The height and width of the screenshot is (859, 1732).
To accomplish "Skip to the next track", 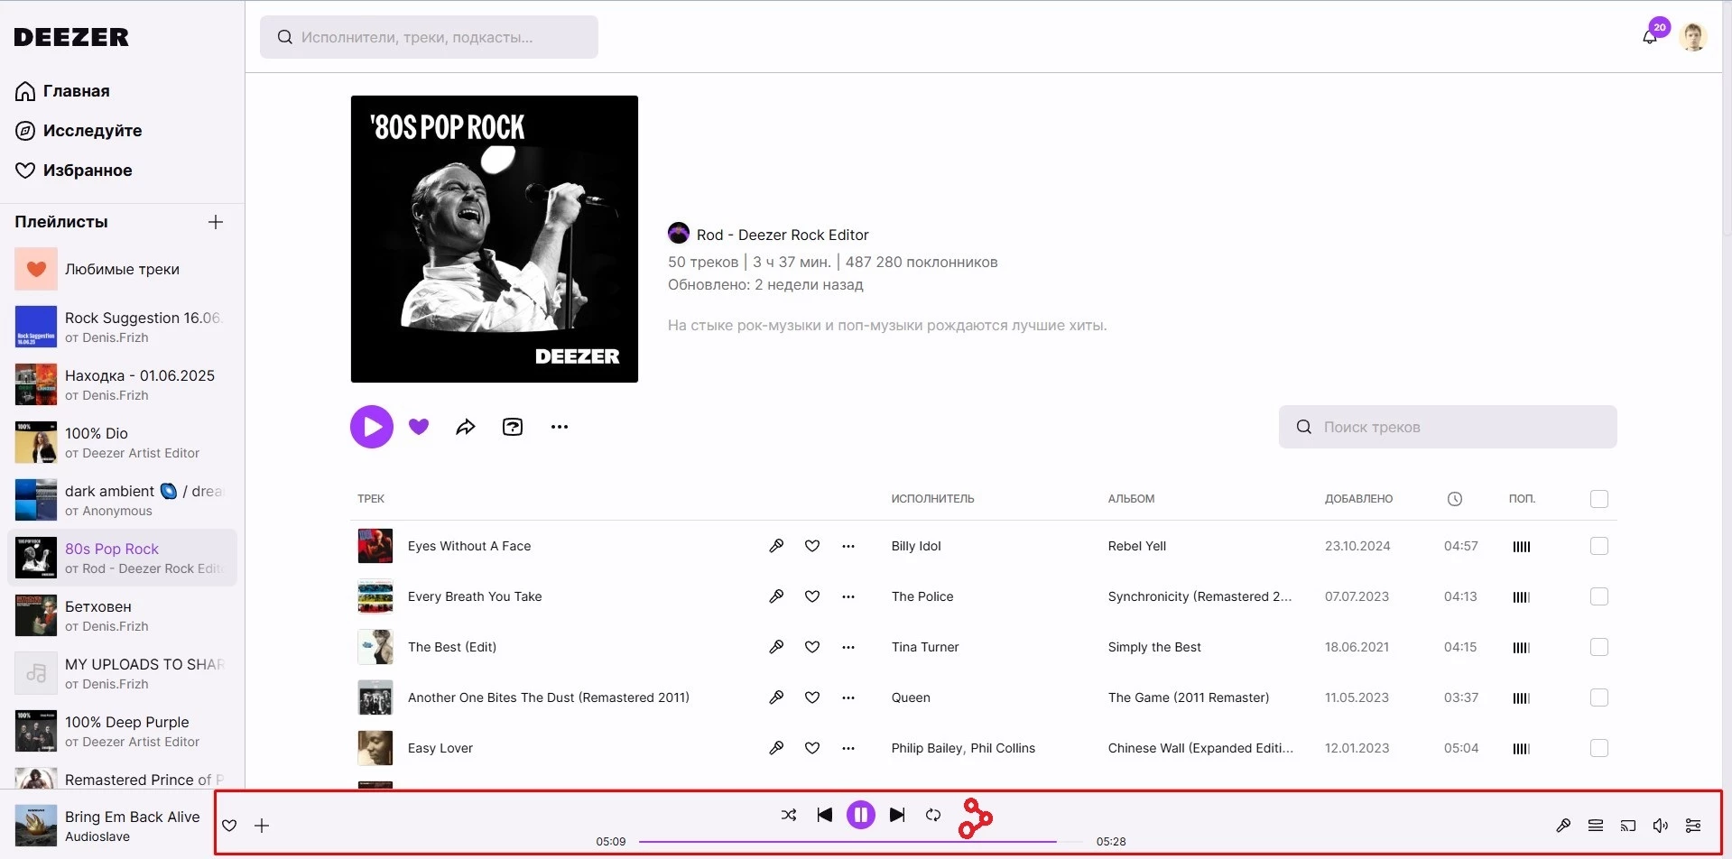I will click(x=897, y=815).
